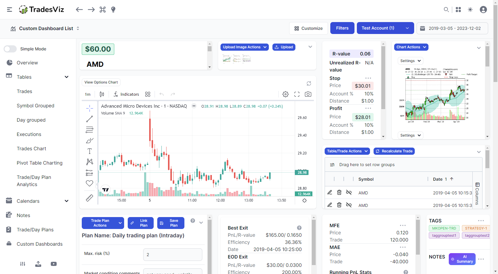Toggle Simple Mode switch
Viewport: 498px width, 274px height.
(10, 49)
